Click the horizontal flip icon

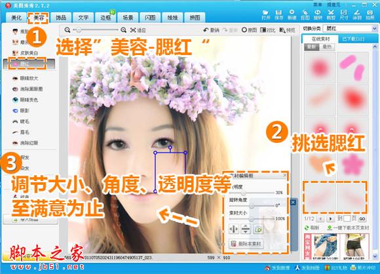234,229
